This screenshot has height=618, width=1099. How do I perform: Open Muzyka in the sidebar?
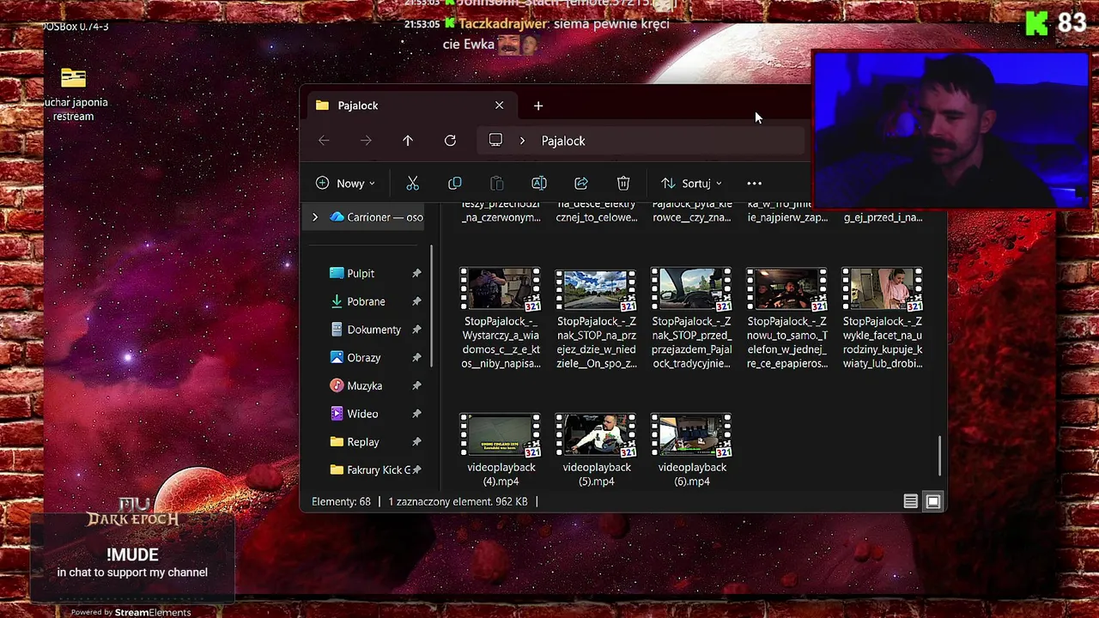(365, 385)
